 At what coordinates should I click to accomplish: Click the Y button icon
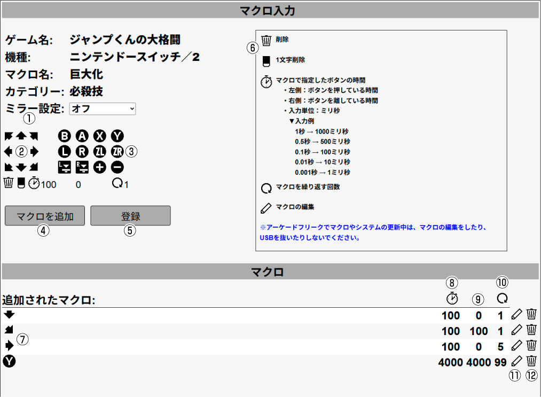pyautogui.click(x=117, y=136)
